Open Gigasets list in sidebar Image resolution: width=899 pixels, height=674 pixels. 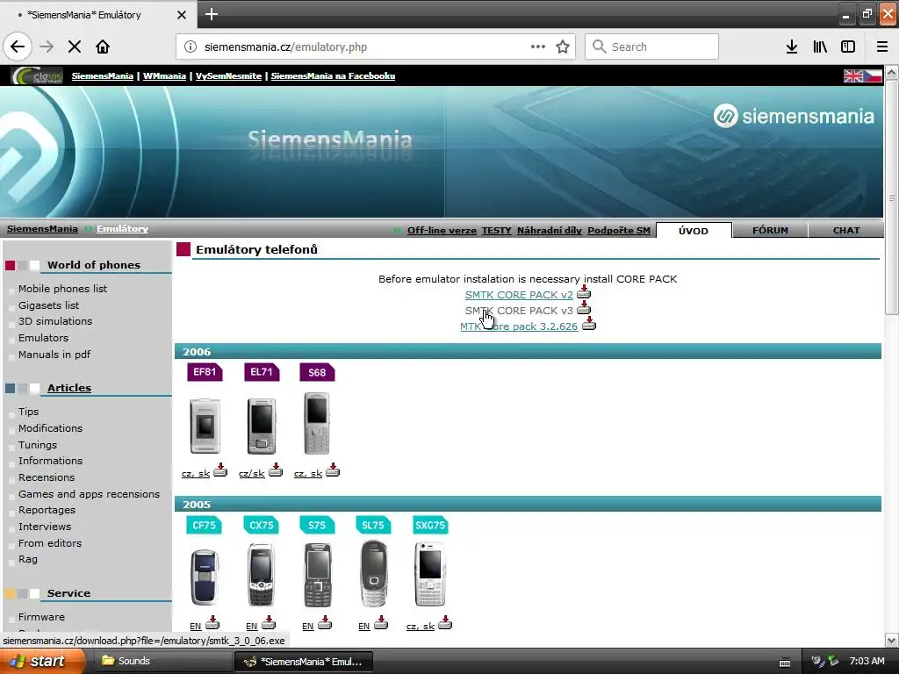(x=49, y=305)
